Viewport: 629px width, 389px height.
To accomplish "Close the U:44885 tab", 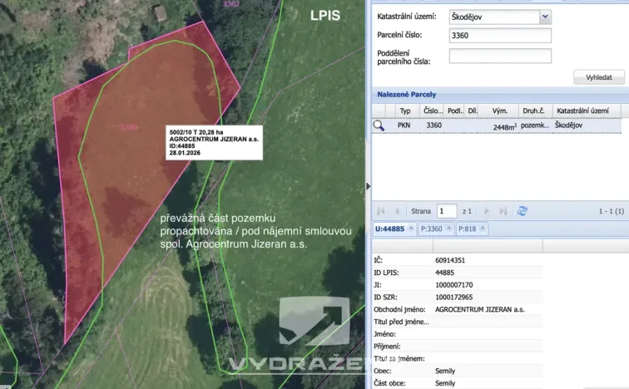I will (411, 228).
